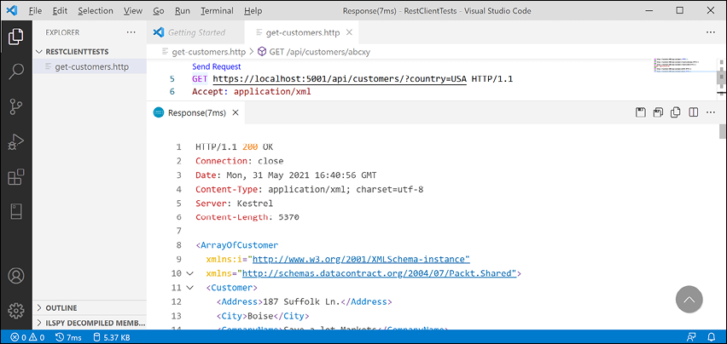
Task: Collapse the RESTCLIENTTESTS folder section
Action: pos(39,51)
